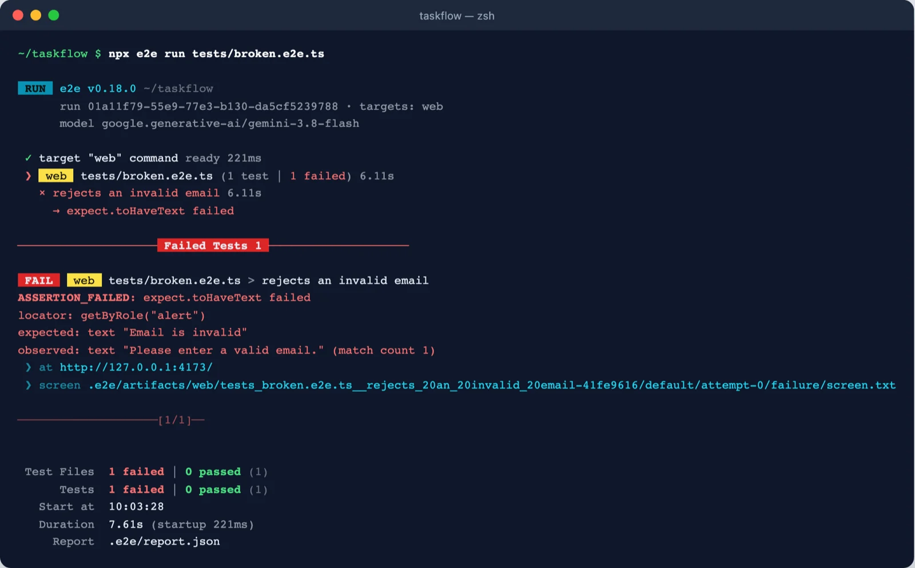Click the "Failed Tests 1" red banner

click(213, 246)
